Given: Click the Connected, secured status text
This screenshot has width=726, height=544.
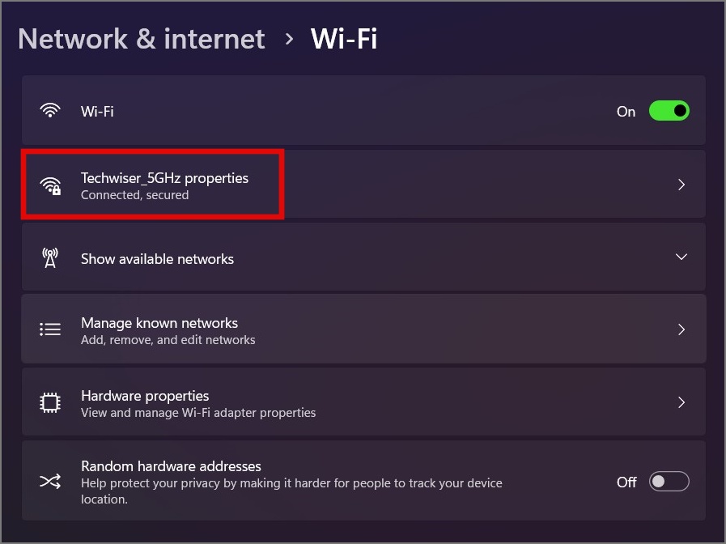Looking at the screenshot, I should click(x=134, y=195).
